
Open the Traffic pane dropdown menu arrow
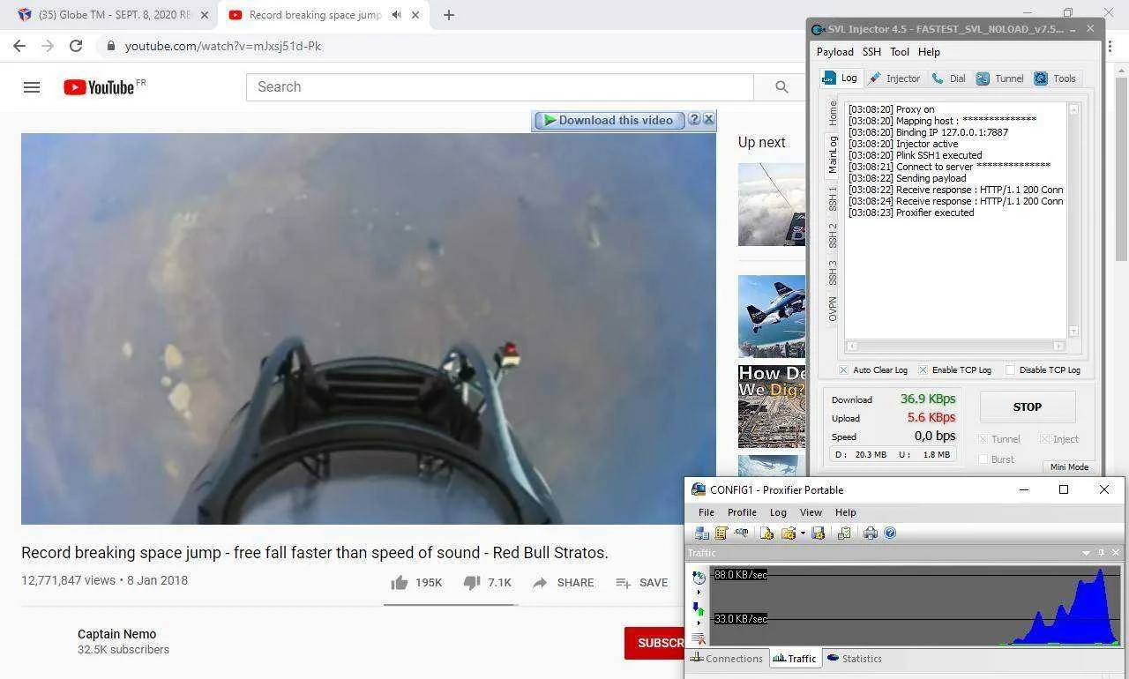point(1087,553)
